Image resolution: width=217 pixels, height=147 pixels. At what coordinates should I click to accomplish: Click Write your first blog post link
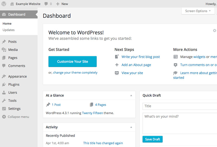pyautogui.click(x=141, y=57)
